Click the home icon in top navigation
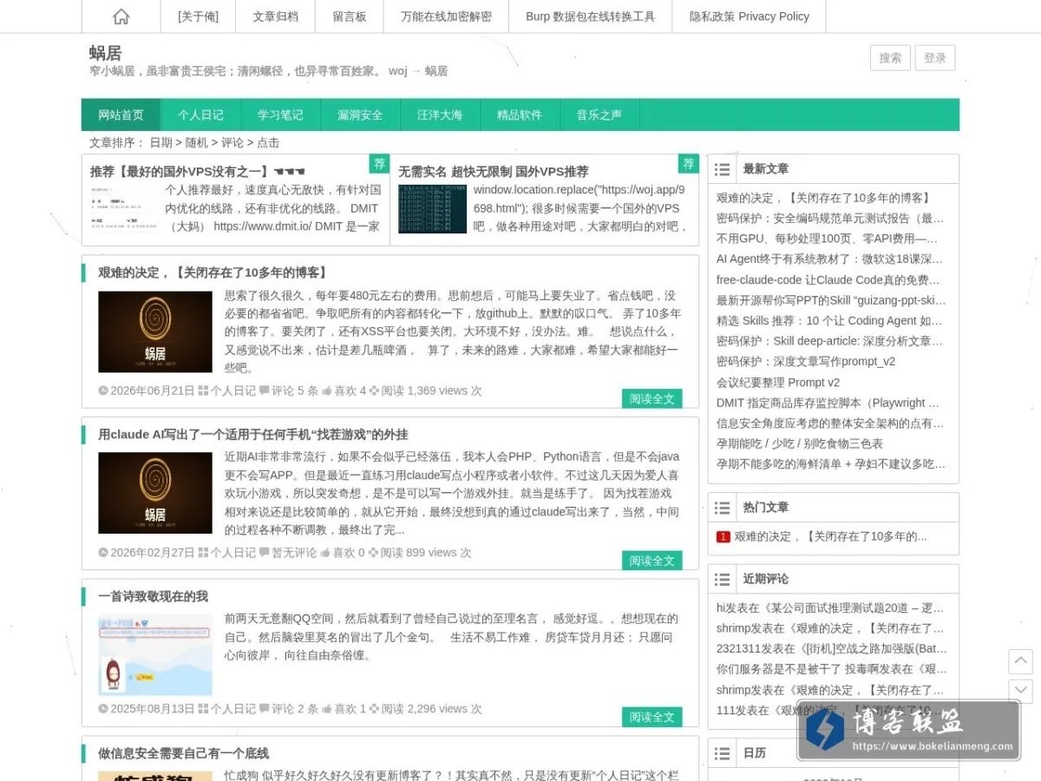The image size is (1041, 781). tap(121, 16)
